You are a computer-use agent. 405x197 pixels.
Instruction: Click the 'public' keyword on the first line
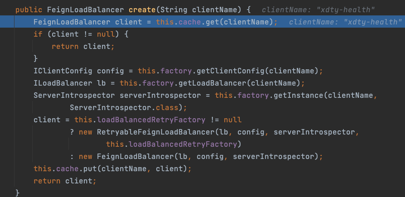click(29, 10)
